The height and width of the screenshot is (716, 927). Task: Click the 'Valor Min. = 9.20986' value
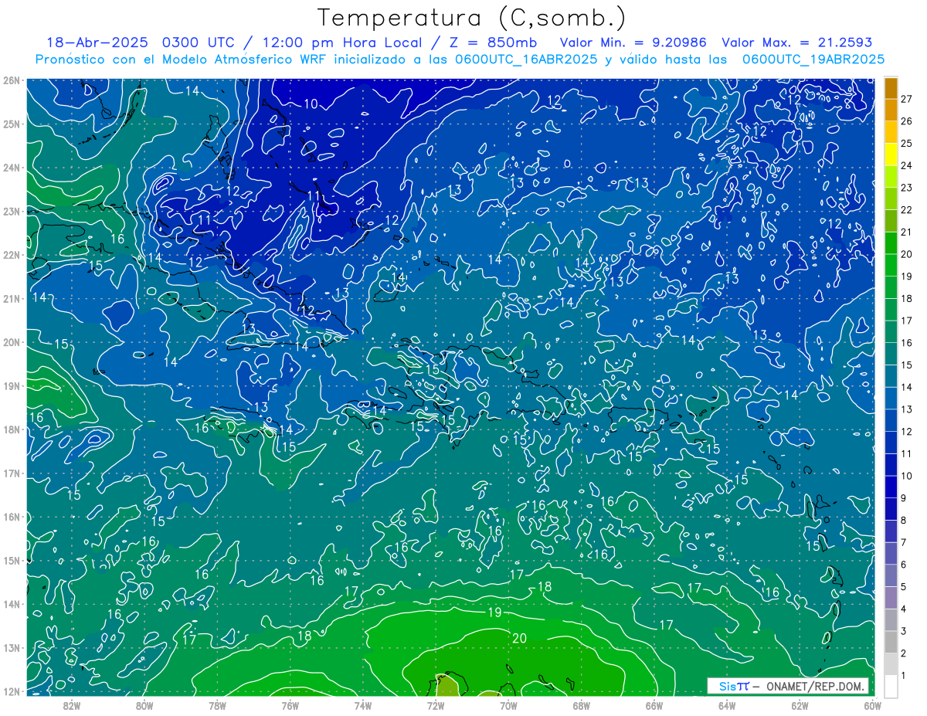pos(633,42)
